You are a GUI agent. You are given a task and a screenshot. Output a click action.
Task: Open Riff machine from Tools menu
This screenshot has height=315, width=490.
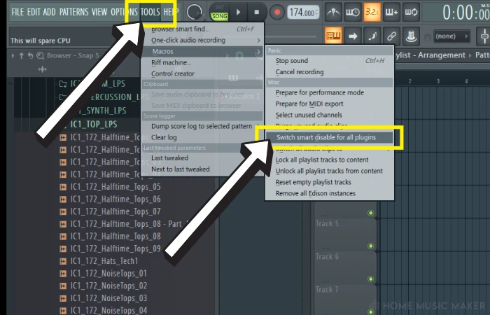[x=202, y=62]
